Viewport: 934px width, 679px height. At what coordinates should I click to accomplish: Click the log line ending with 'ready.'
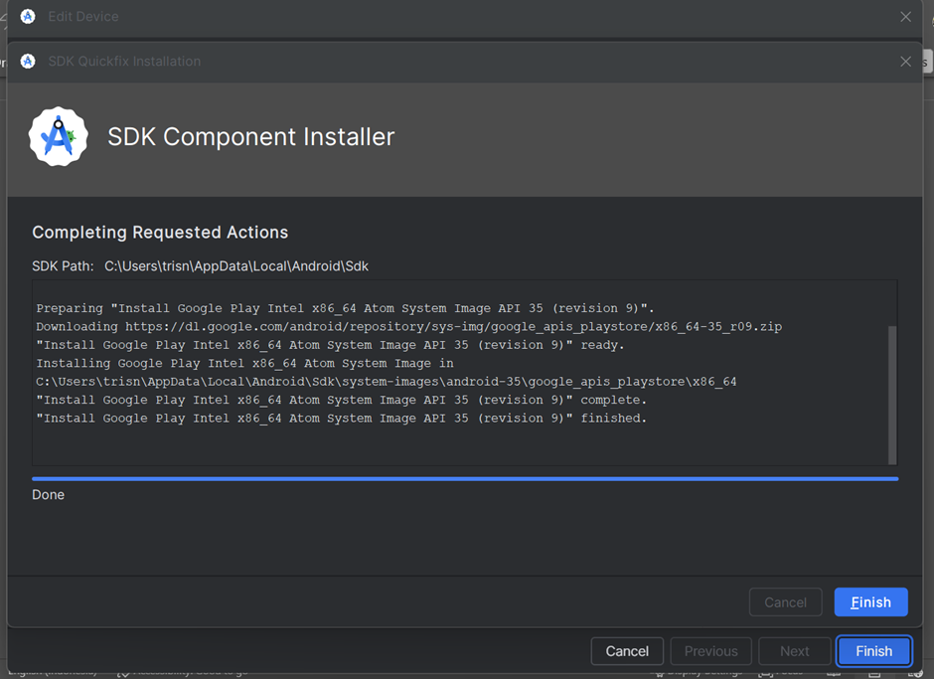(330, 345)
